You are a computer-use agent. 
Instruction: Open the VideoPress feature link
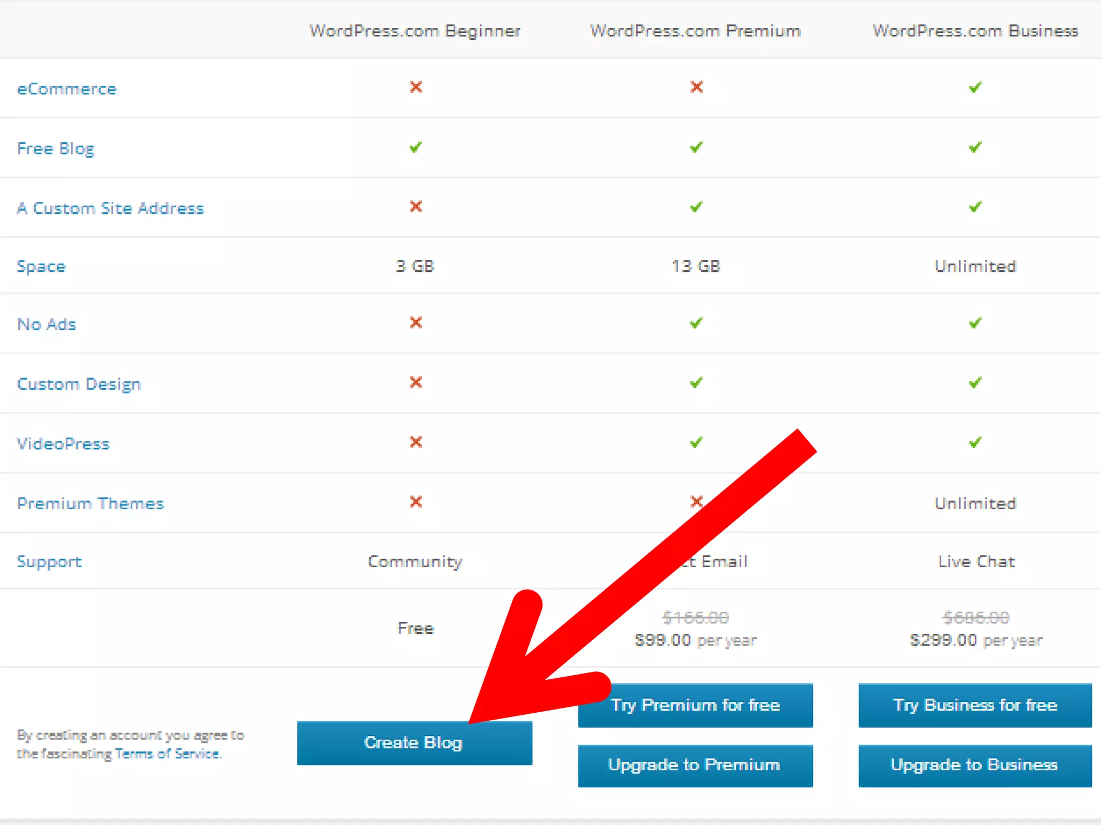[x=63, y=444]
